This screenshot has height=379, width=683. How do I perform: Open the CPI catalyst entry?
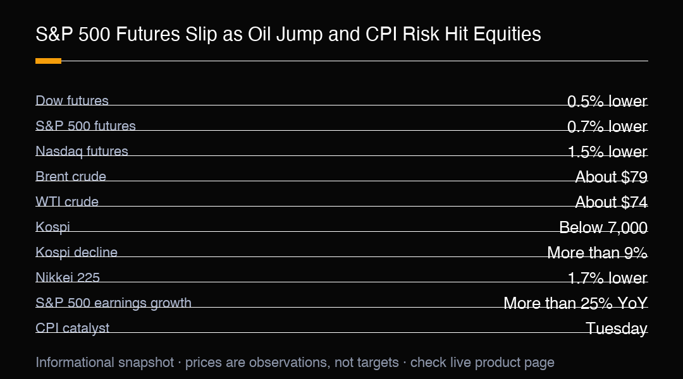(x=72, y=328)
